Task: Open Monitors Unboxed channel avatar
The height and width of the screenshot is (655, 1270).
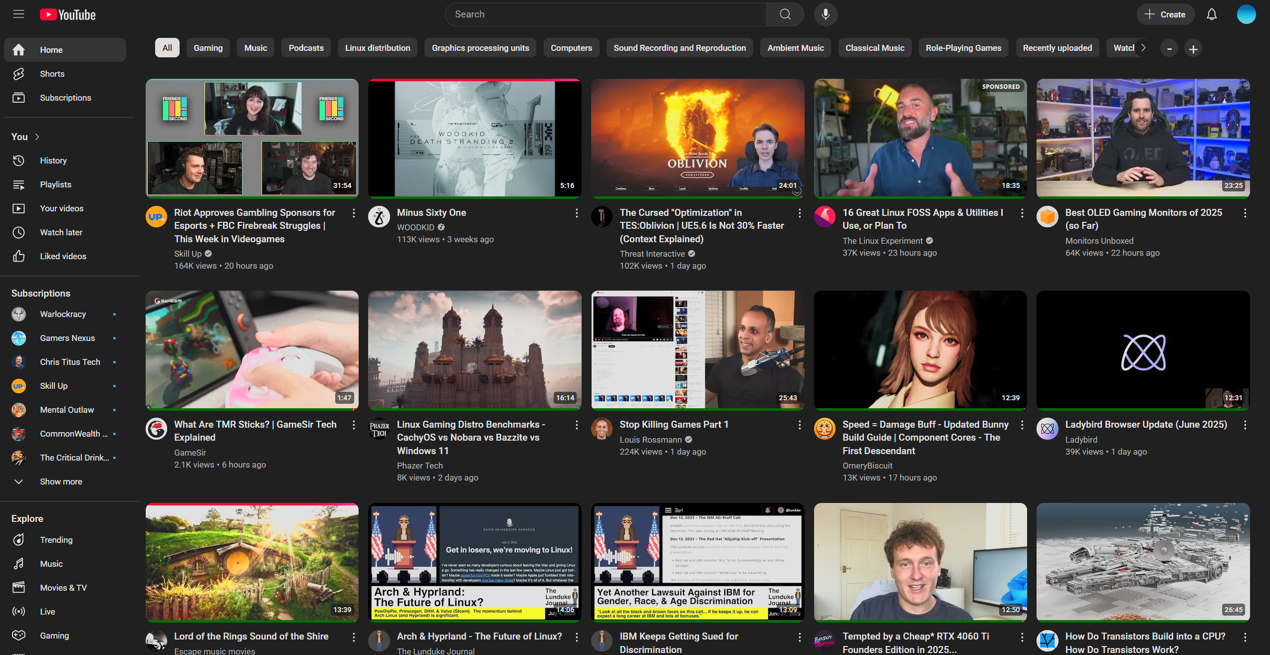Action: (1048, 217)
